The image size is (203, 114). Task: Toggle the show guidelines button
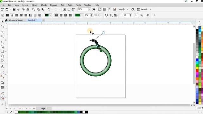coord(109,9)
